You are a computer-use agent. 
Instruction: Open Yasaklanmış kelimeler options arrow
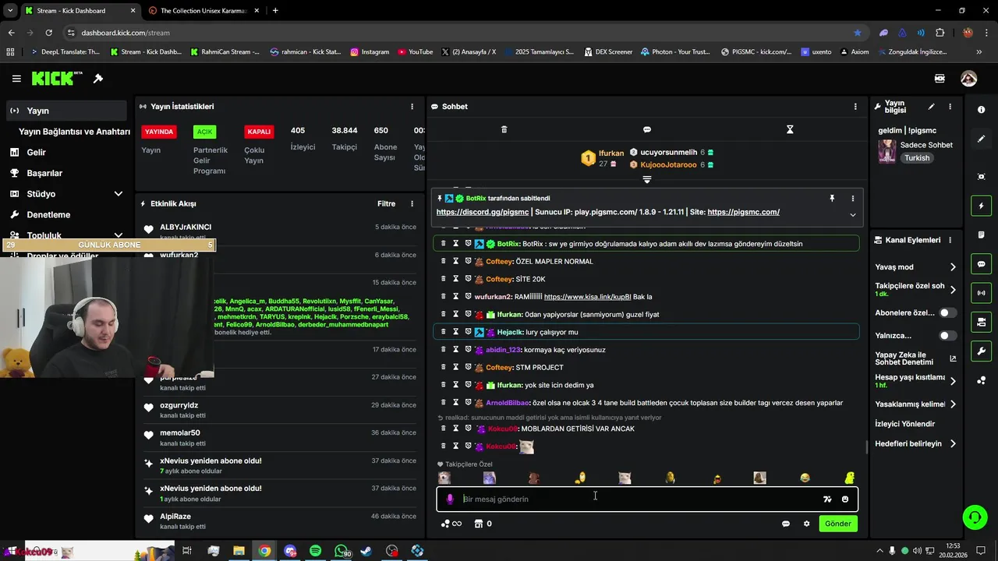click(953, 404)
